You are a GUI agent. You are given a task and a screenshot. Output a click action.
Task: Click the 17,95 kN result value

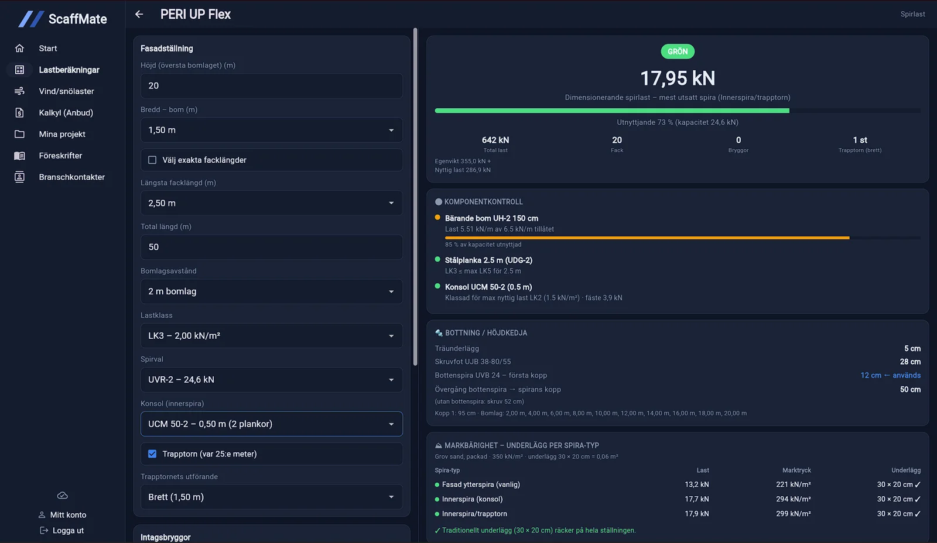tap(678, 78)
